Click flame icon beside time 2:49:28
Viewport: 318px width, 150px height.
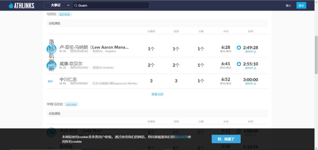tap(239, 48)
